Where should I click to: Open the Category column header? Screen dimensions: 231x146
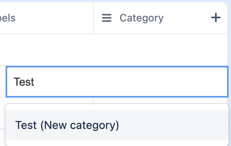click(160, 18)
